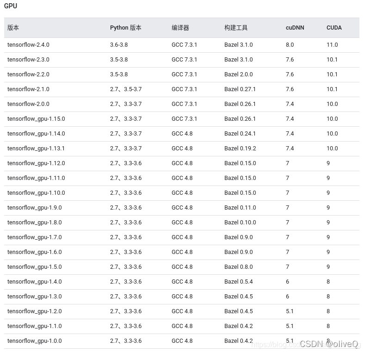The image size is (365, 353).
Task: Select the tensorflow_gpu-1.8.0 version cell
Action: (34, 223)
